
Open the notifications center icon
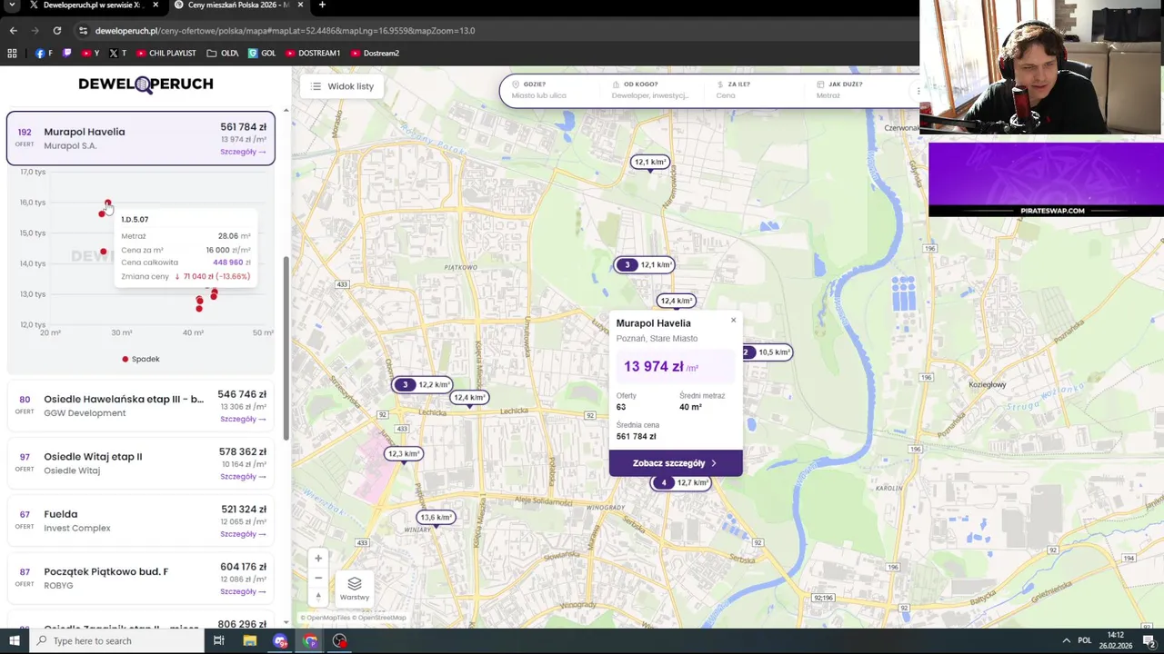click(x=1150, y=641)
